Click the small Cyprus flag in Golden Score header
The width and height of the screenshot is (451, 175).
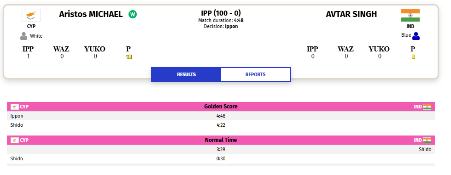pos(15,107)
